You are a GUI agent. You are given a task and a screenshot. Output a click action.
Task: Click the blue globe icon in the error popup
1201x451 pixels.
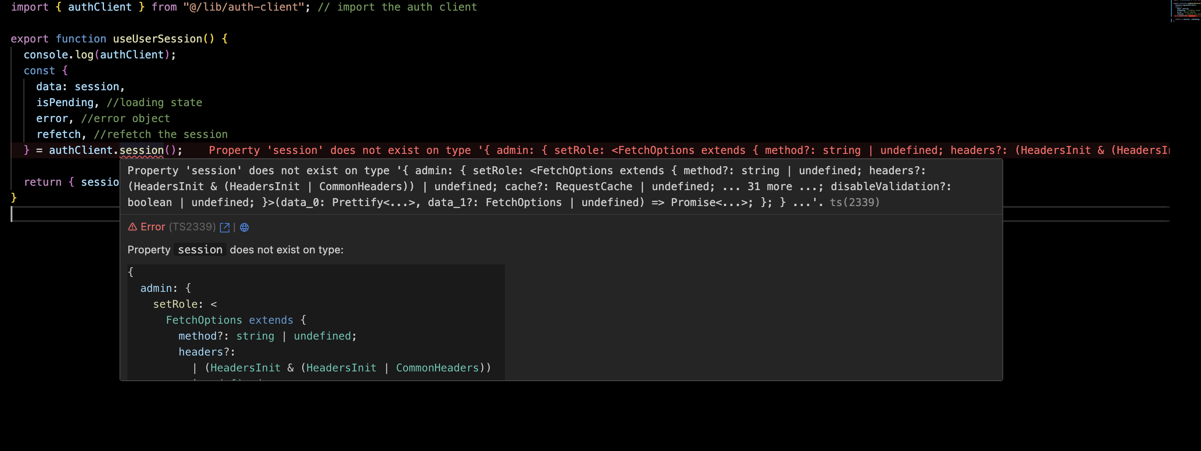(x=244, y=227)
